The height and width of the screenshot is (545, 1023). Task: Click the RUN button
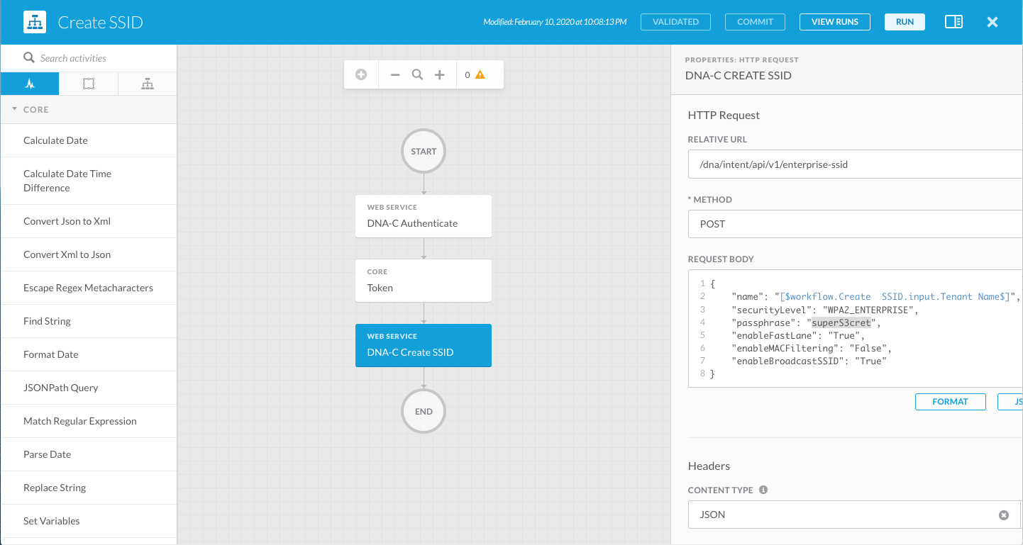905,22
